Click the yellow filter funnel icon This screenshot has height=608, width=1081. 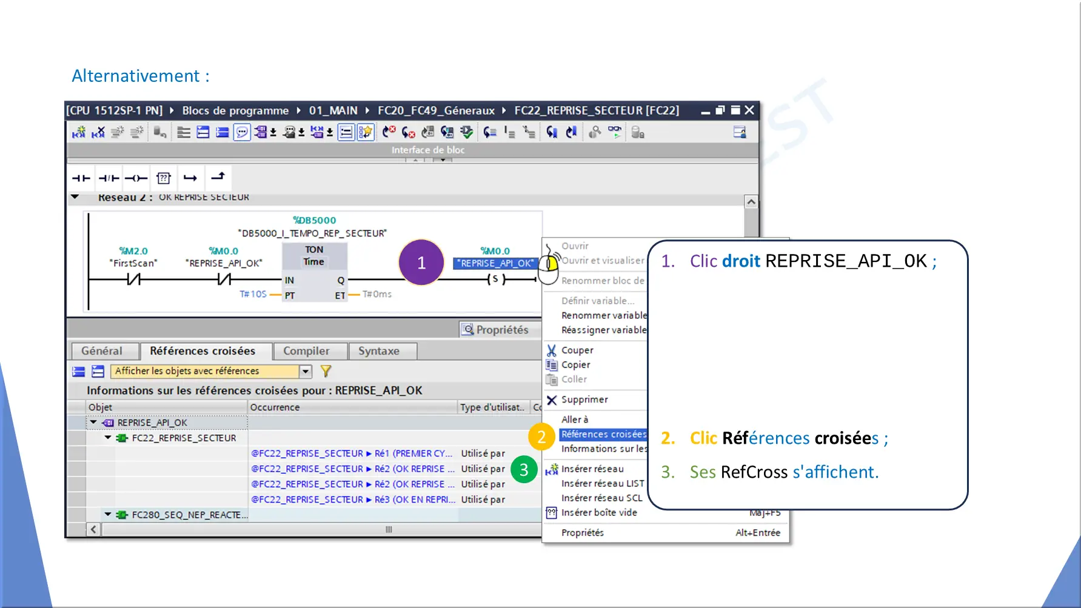326,371
